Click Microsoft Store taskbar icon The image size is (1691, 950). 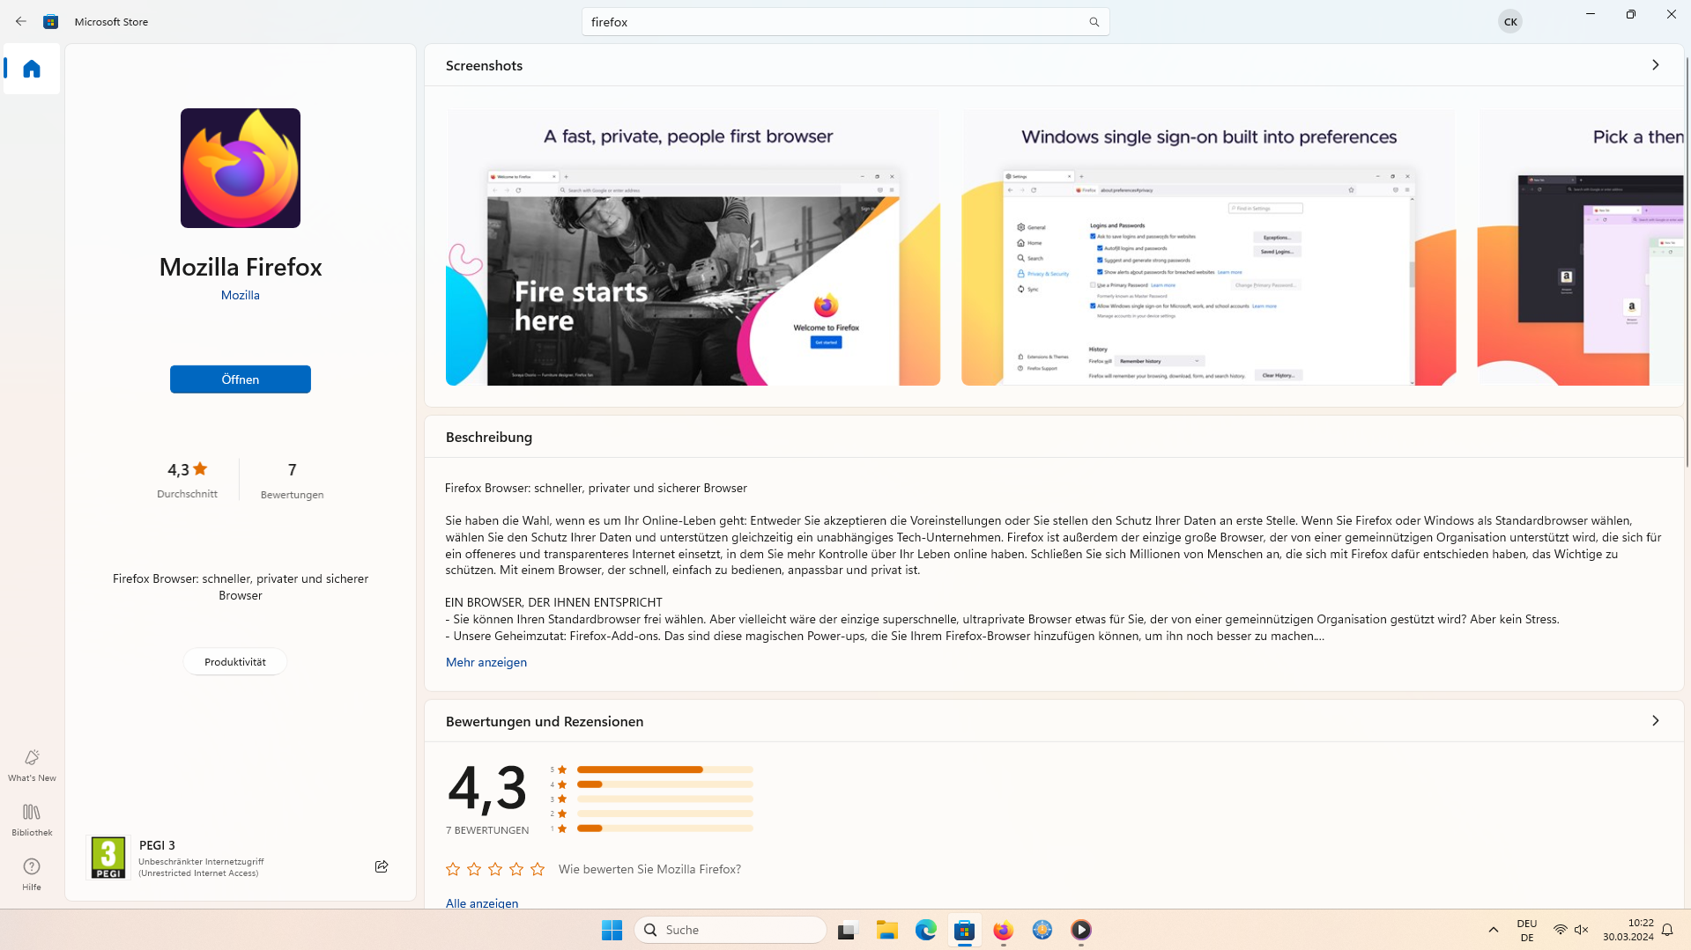click(x=965, y=930)
